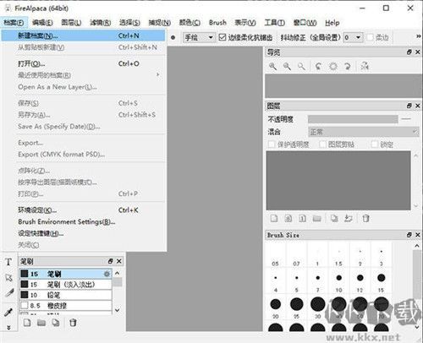Select the Eyedropper tool
The width and height of the screenshot is (423, 343).
pos(8,312)
